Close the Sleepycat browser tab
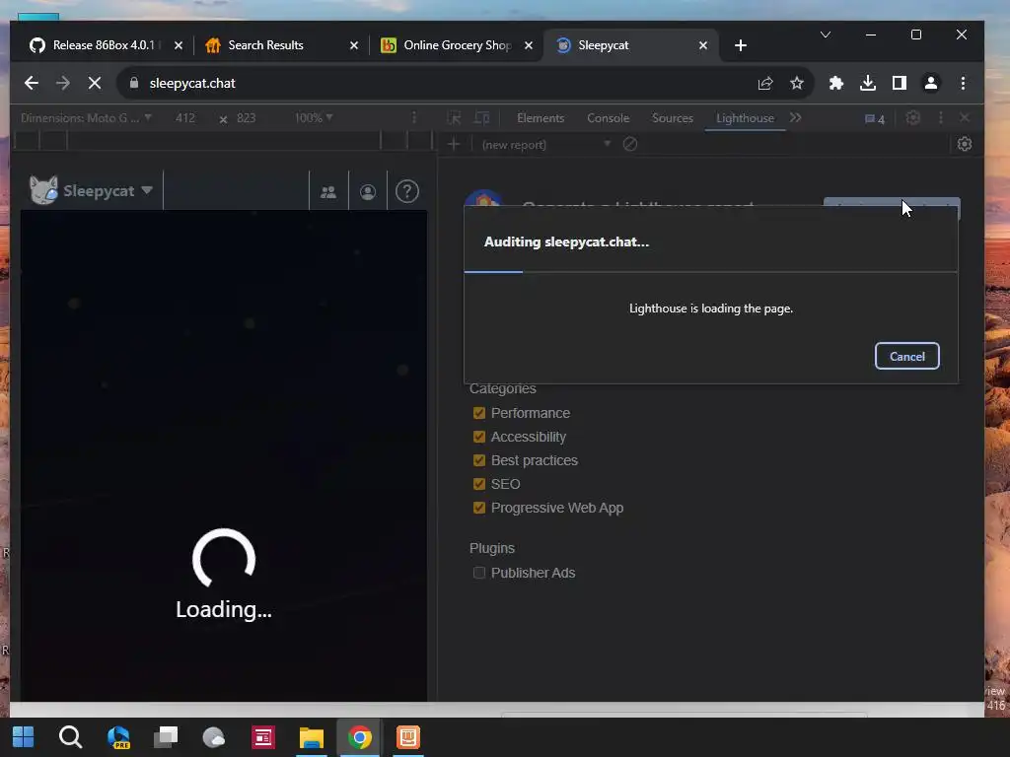 702,45
